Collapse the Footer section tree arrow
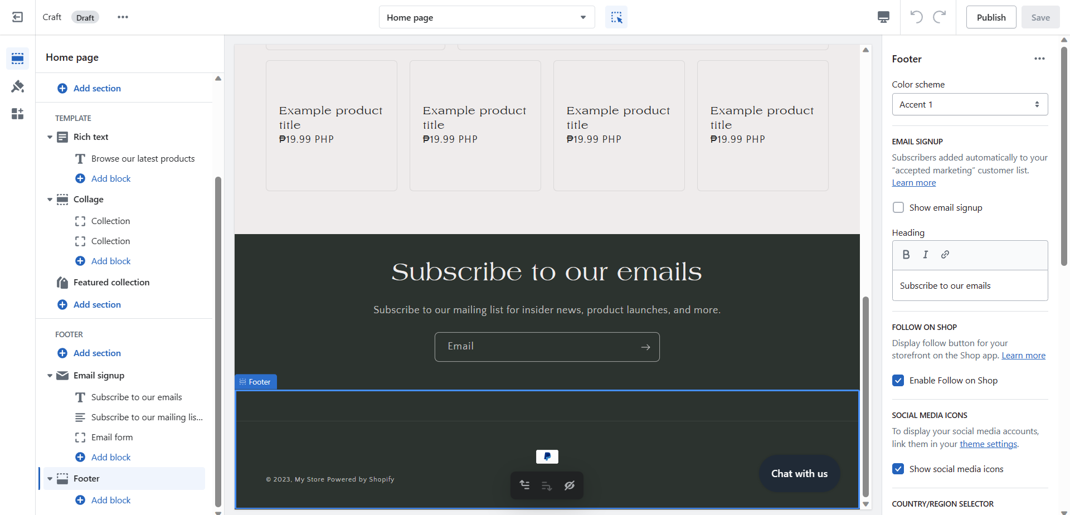The width and height of the screenshot is (1070, 515). coord(50,479)
